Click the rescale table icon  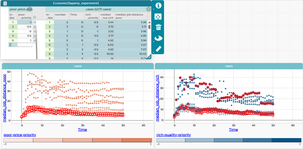click(158, 16)
